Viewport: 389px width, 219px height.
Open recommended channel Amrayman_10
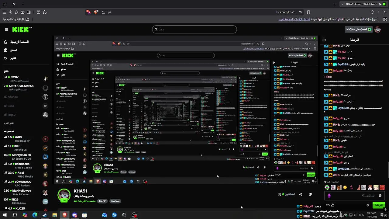tap(26, 157)
